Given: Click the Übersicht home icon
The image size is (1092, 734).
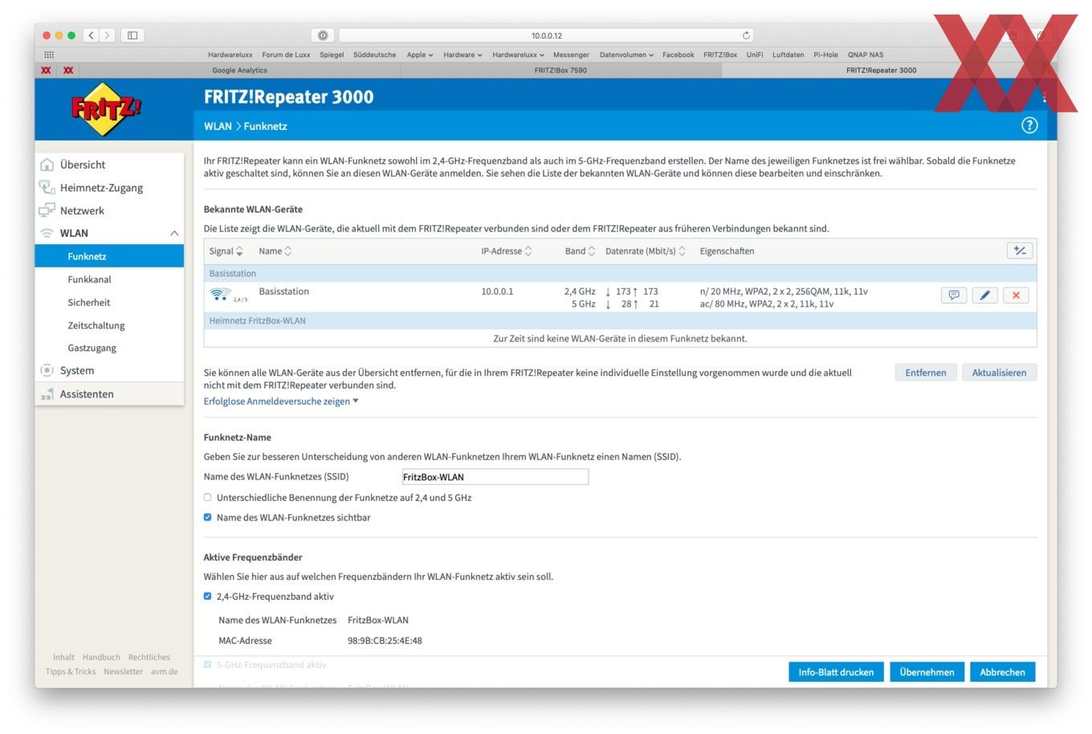Looking at the screenshot, I should [x=47, y=165].
